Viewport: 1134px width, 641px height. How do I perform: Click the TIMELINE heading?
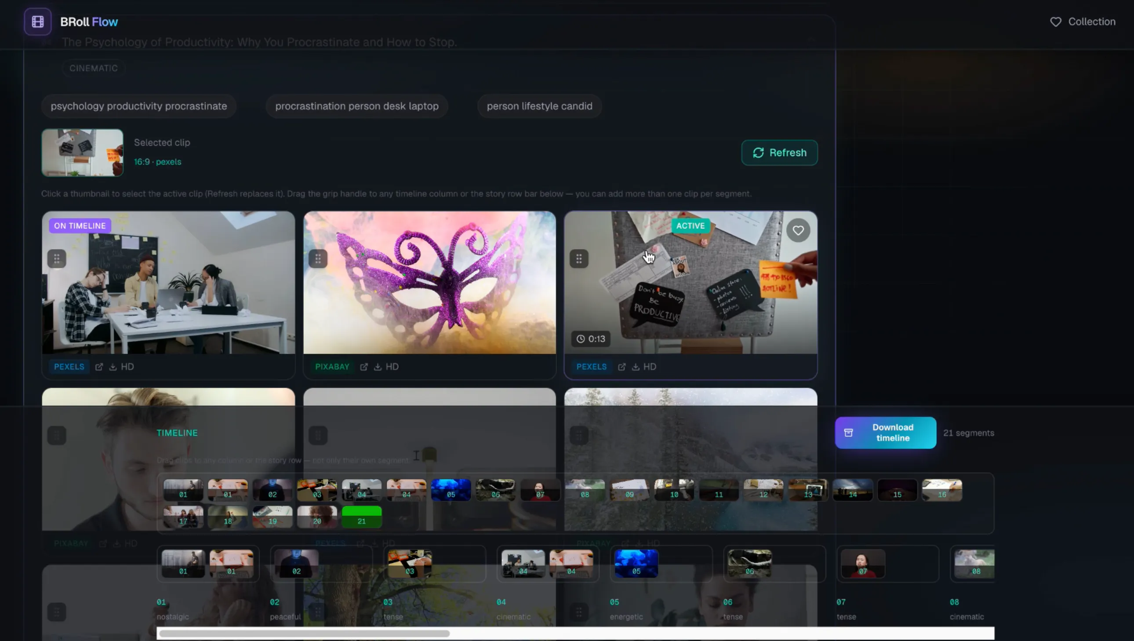point(177,433)
